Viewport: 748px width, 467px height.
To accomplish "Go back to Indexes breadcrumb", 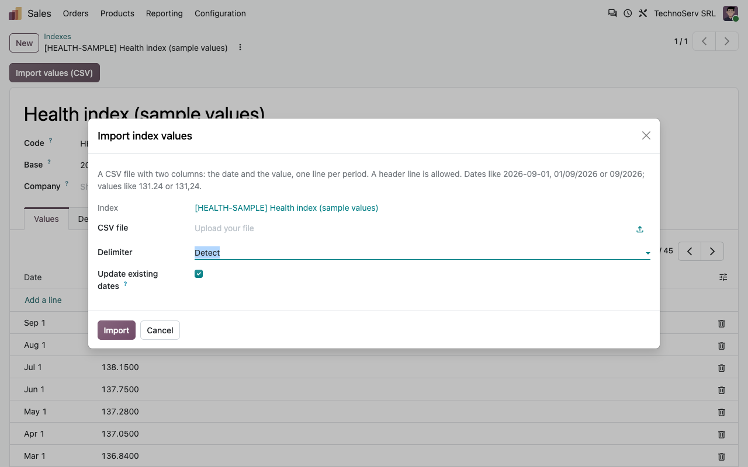I will (57, 36).
